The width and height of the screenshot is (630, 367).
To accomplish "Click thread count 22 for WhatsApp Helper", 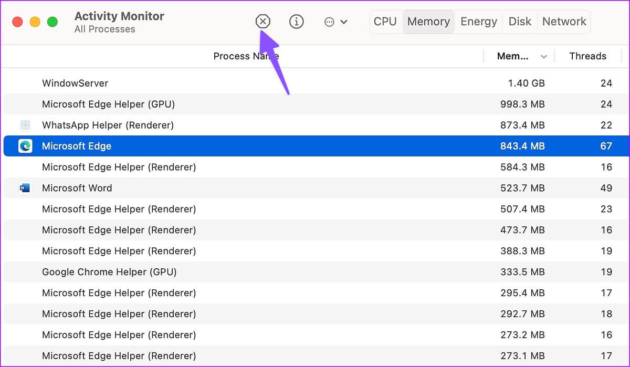I will [606, 125].
